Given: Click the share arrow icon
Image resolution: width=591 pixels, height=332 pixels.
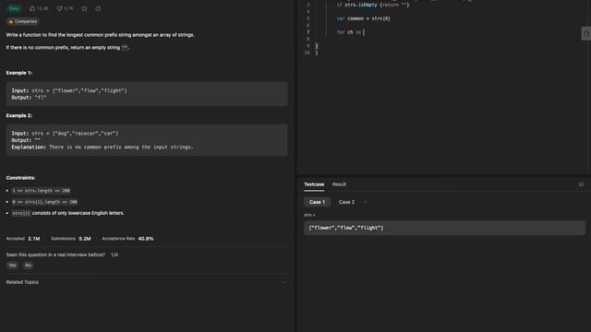Looking at the screenshot, I should [98, 8].
